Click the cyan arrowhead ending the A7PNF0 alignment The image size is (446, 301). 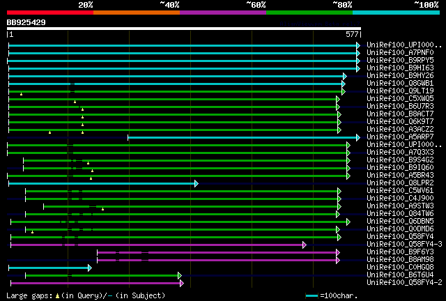click(358, 53)
